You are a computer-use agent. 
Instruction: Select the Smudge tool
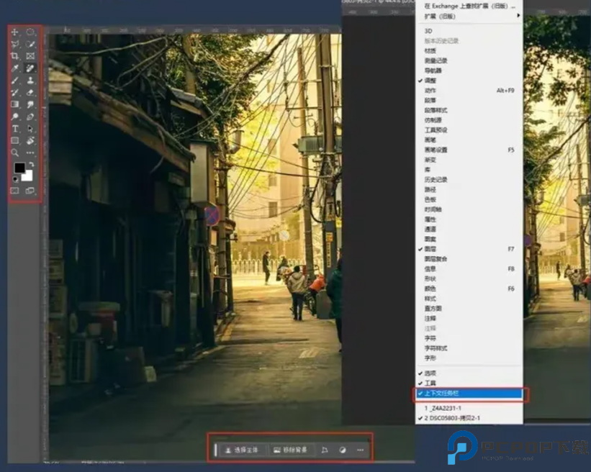coord(30,104)
